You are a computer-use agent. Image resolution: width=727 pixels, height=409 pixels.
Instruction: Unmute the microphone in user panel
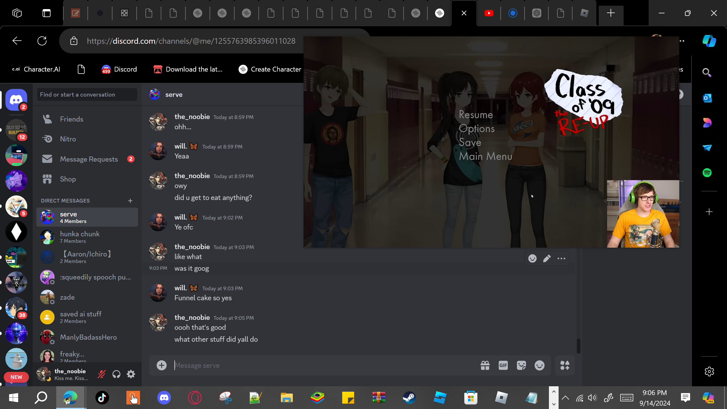click(101, 374)
